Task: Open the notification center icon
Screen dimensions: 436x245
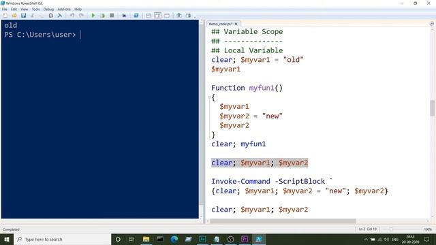Action: click(427, 239)
